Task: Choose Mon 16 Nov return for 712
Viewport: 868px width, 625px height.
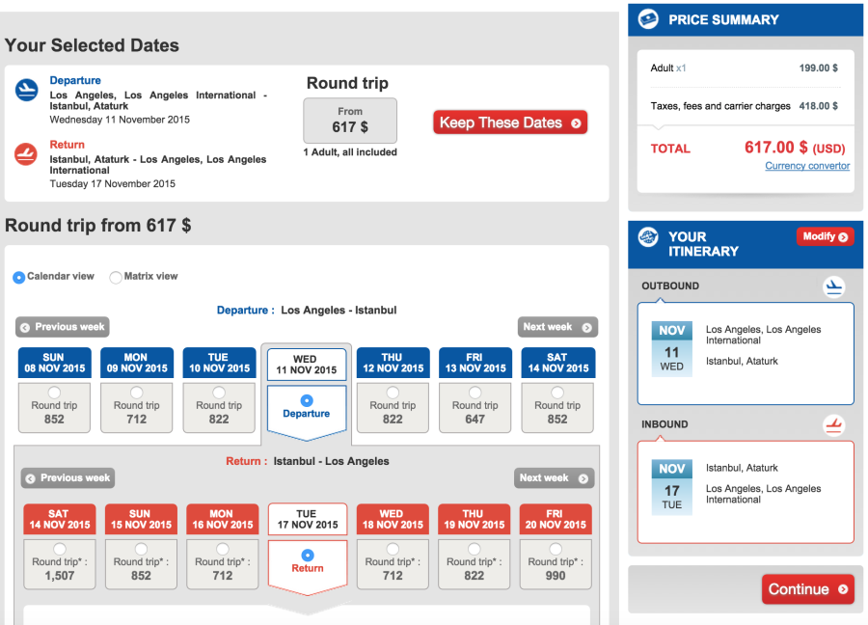Action: [222, 548]
